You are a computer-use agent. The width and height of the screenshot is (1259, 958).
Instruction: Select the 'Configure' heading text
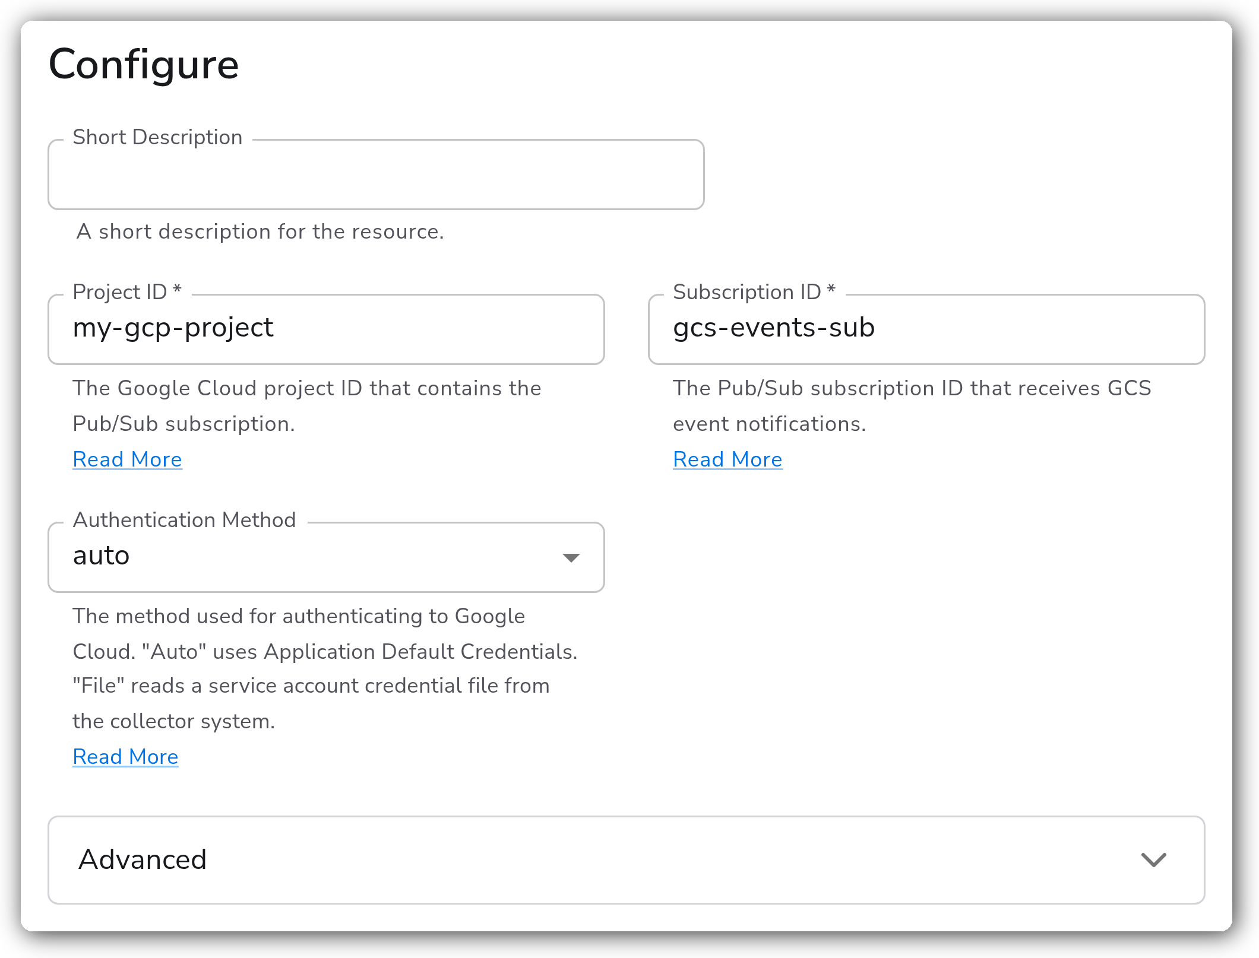(x=144, y=65)
